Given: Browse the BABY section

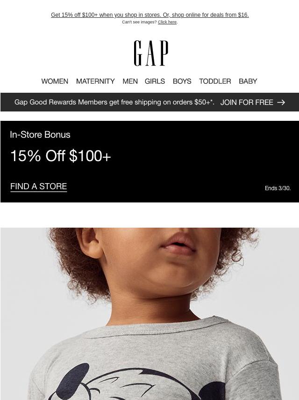Looking at the screenshot, I should (248, 81).
